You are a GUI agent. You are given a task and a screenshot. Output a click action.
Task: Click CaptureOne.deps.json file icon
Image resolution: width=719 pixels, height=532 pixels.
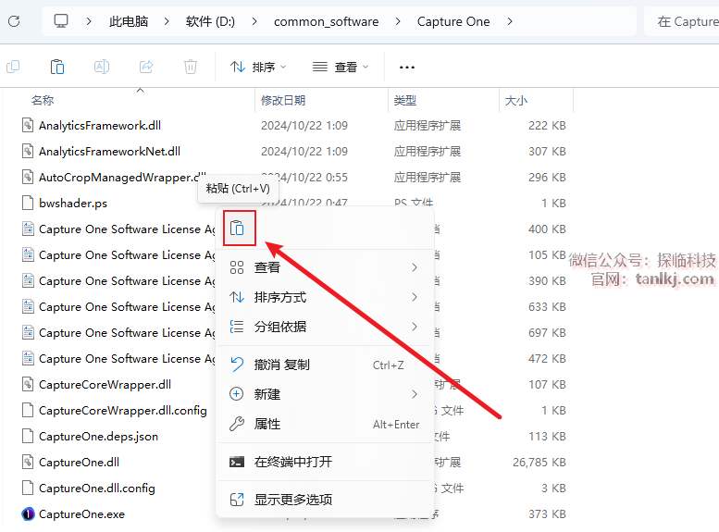coord(28,436)
